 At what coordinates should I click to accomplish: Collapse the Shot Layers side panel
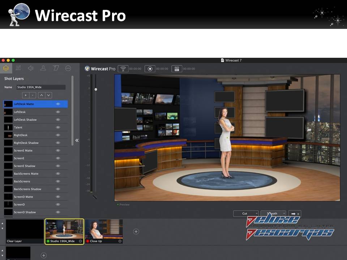[77, 140]
